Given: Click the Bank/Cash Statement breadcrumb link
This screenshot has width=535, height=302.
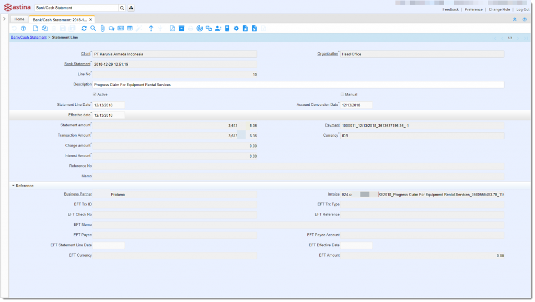Looking at the screenshot, I should (29, 38).
